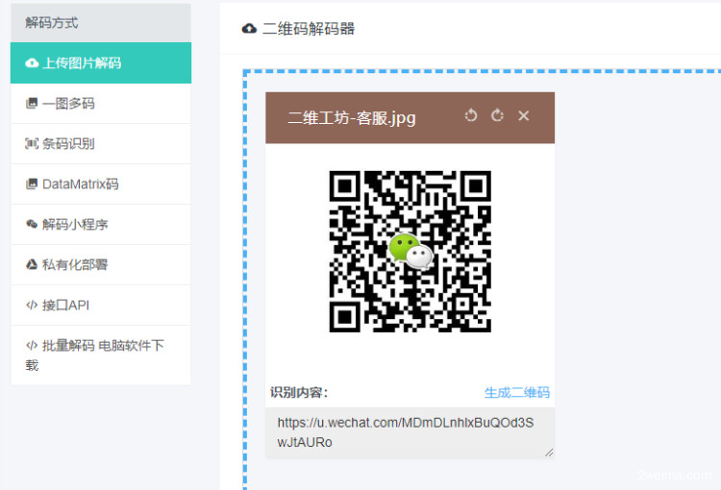
Task: Rotate the uploaded image clockwise
Action: (x=497, y=116)
